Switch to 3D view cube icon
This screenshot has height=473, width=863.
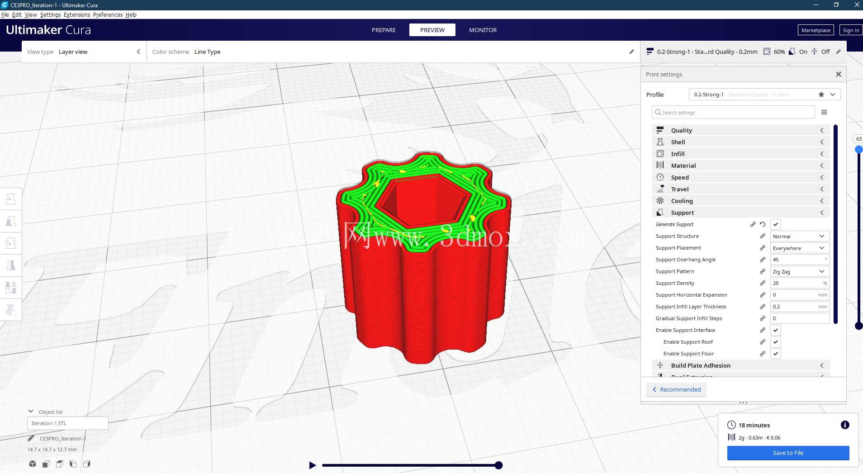click(33, 464)
